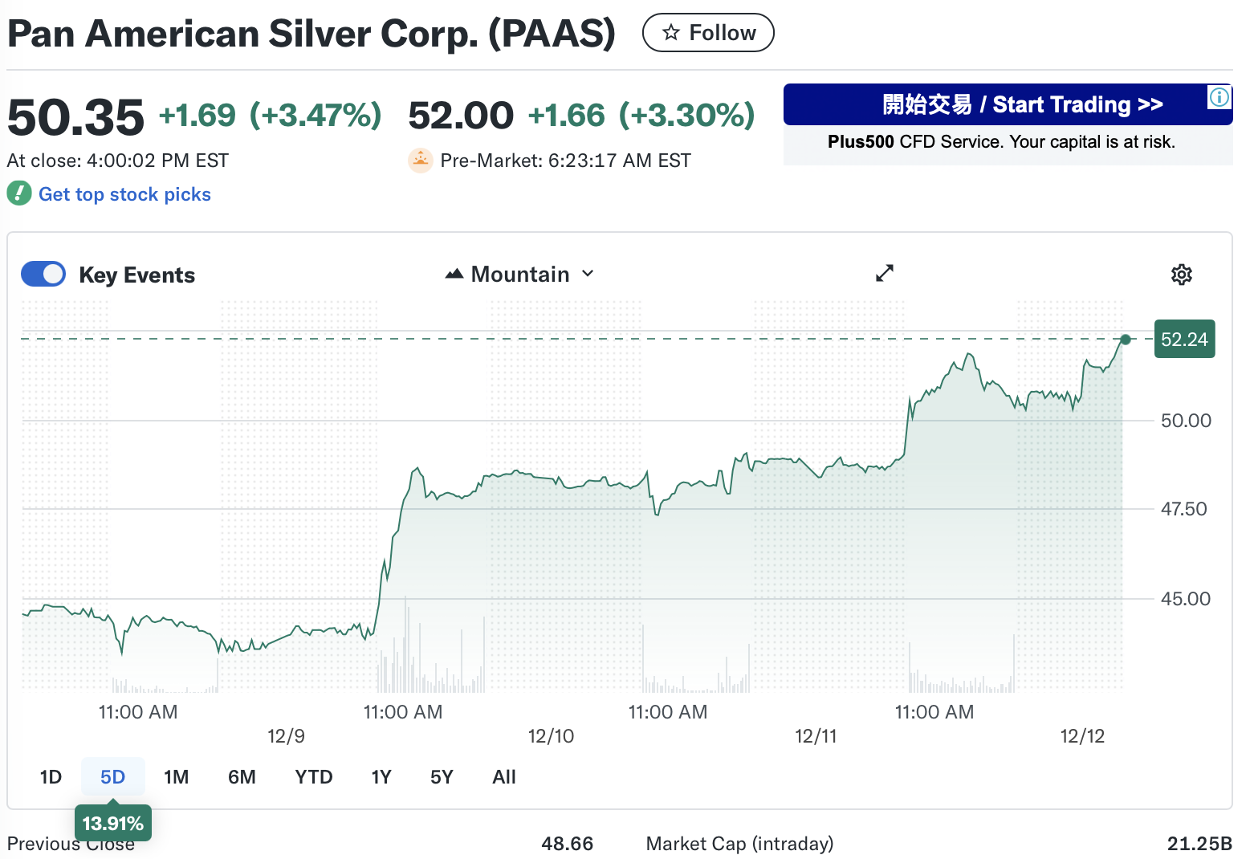The image size is (1254, 859).
Task: Select the 5Y time range
Action: tap(442, 777)
